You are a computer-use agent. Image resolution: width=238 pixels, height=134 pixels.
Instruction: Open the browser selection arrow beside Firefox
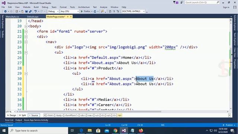[x=92, y=12]
